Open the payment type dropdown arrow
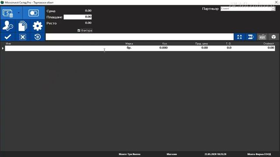 click(19, 13)
